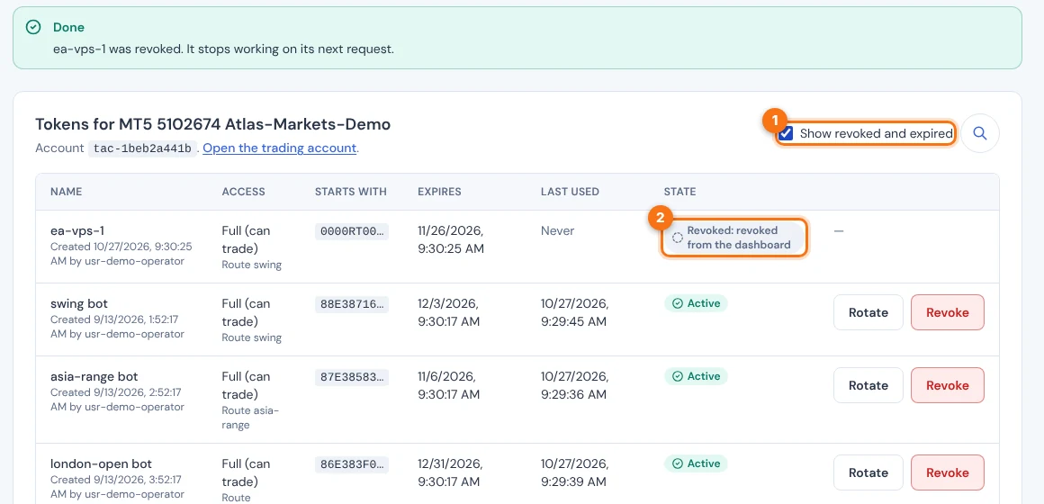Screen dimensions: 1044x504
Task: Click the Done success checkmark icon
Action: (33, 27)
